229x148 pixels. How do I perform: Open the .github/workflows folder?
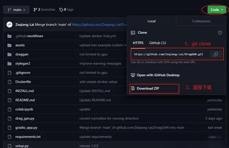pyautogui.click(x=29, y=36)
